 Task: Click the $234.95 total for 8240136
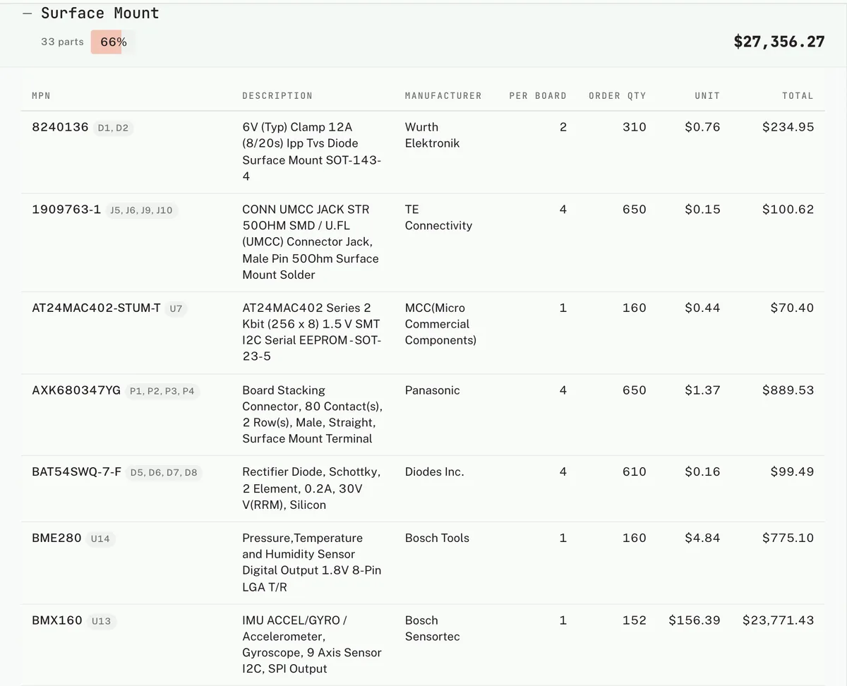point(788,127)
